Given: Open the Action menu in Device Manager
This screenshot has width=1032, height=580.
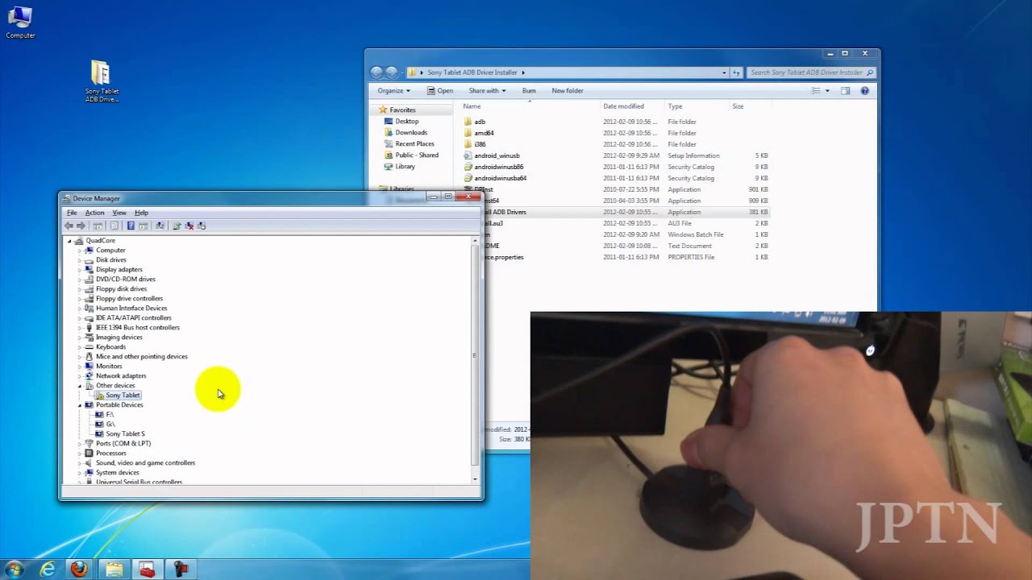Looking at the screenshot, I should coord(94,213).
